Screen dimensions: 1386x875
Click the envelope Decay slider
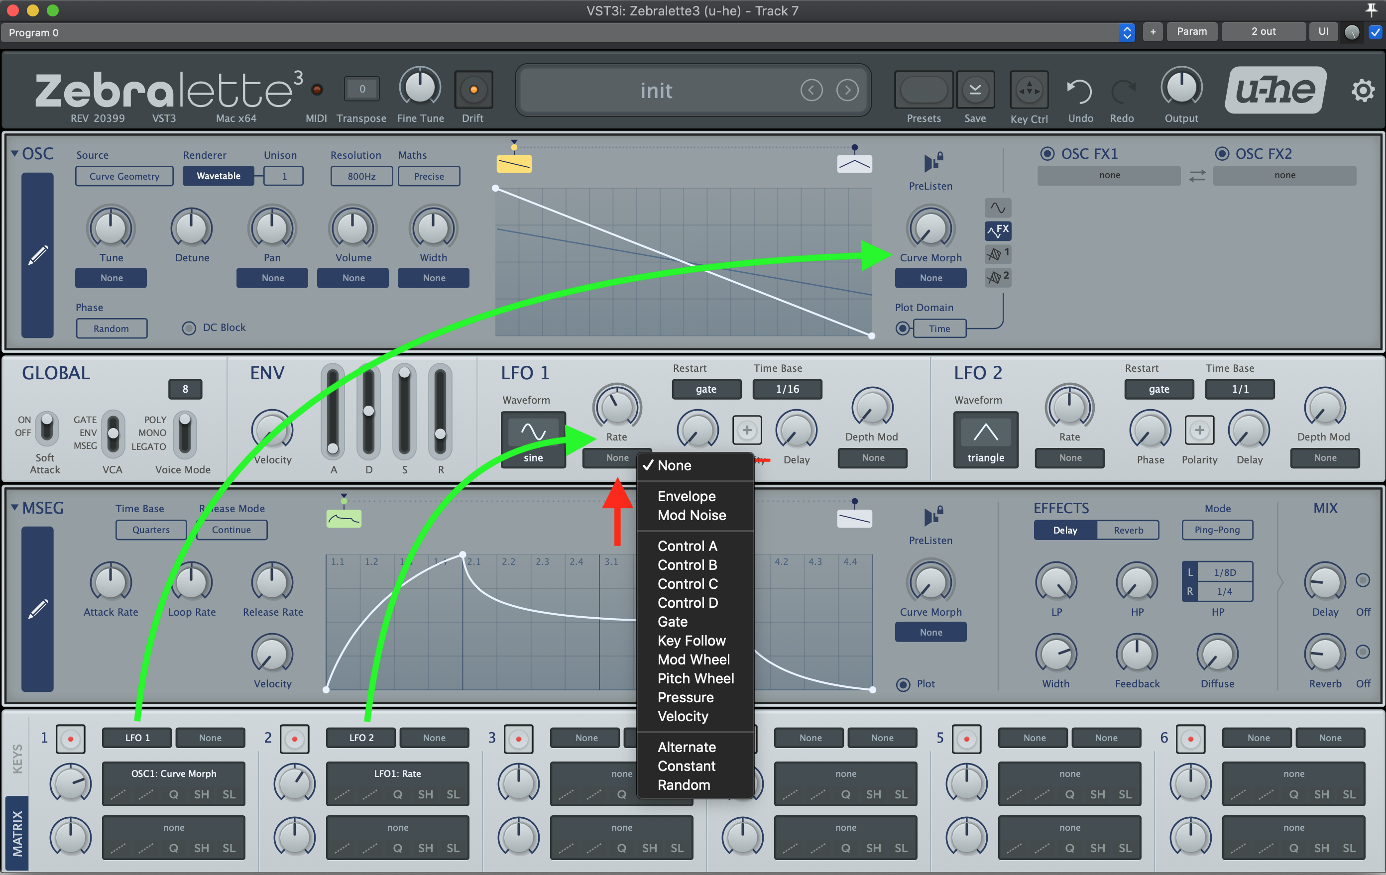click(368, 410)
